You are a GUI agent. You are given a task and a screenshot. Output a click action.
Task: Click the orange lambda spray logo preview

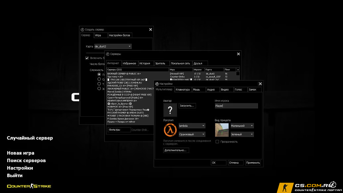pyautogui.click(x=170, y=130)
